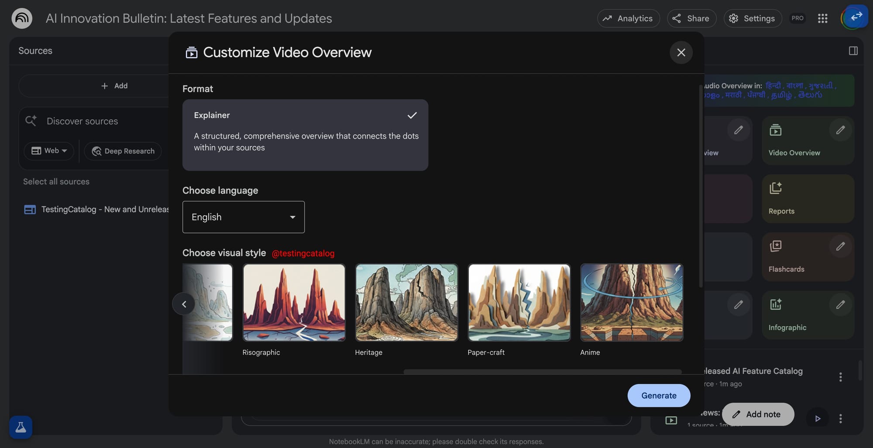Select the Explainer format card
873x448 pixels.
click(x=305, y=135)
